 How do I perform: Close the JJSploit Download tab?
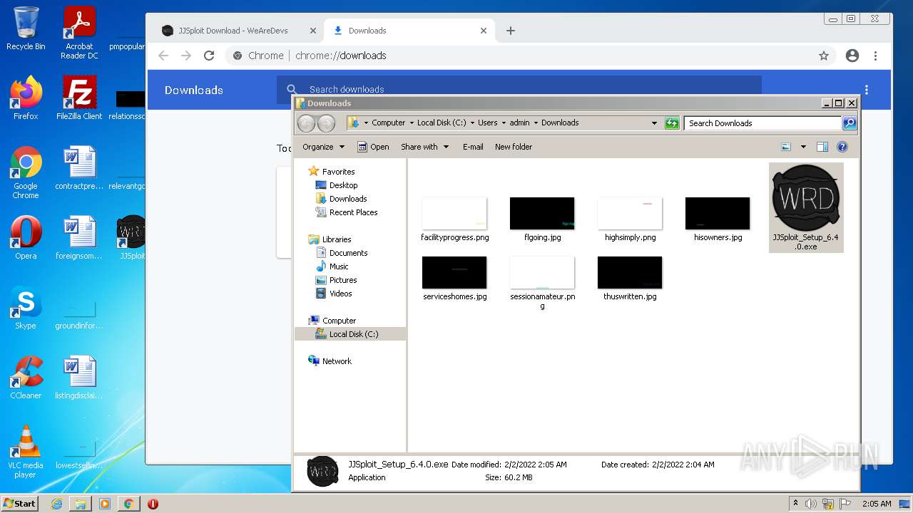(312, 31)
